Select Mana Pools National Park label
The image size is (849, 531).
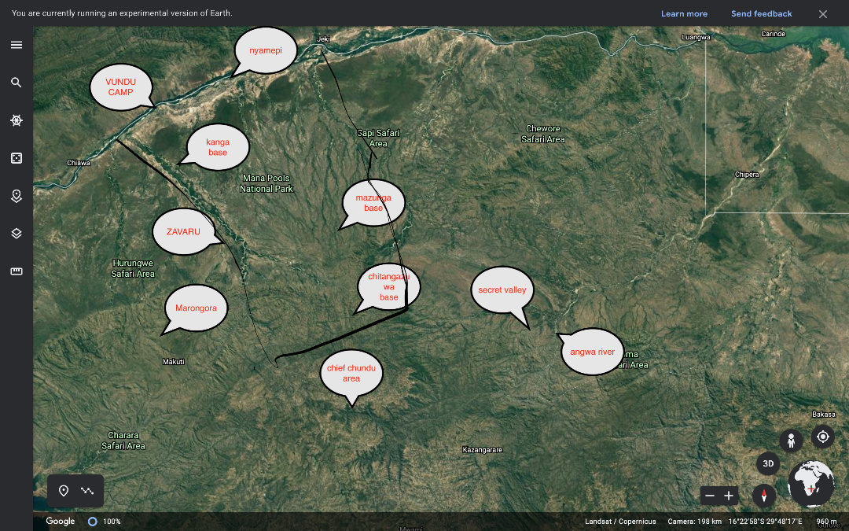coord(266,183)
